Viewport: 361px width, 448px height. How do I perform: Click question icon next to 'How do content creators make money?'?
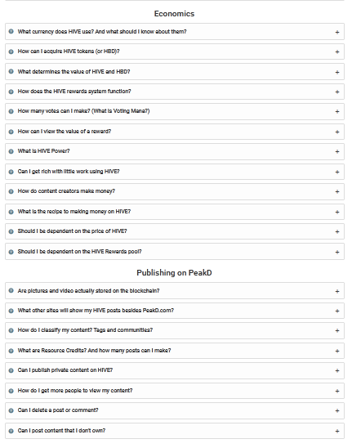tap(11, 191)
